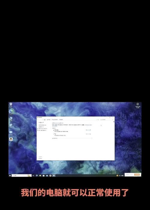This screenshot has width=150, height=210.
Task: Click the taskbar search box
Action: pos(22,175)
